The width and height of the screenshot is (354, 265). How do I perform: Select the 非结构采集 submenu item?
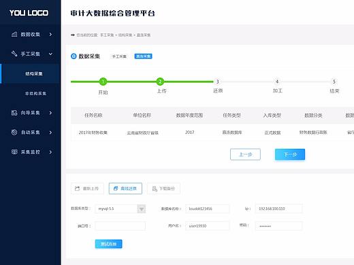click(31, 93)
